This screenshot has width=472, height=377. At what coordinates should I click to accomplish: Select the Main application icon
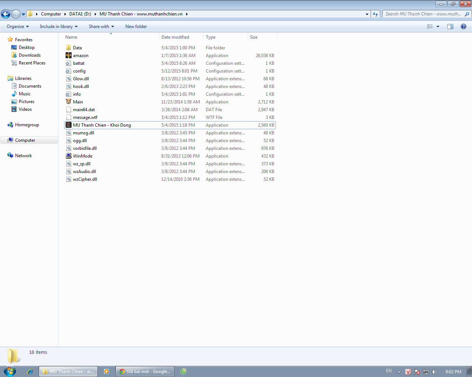click(69, 102)
